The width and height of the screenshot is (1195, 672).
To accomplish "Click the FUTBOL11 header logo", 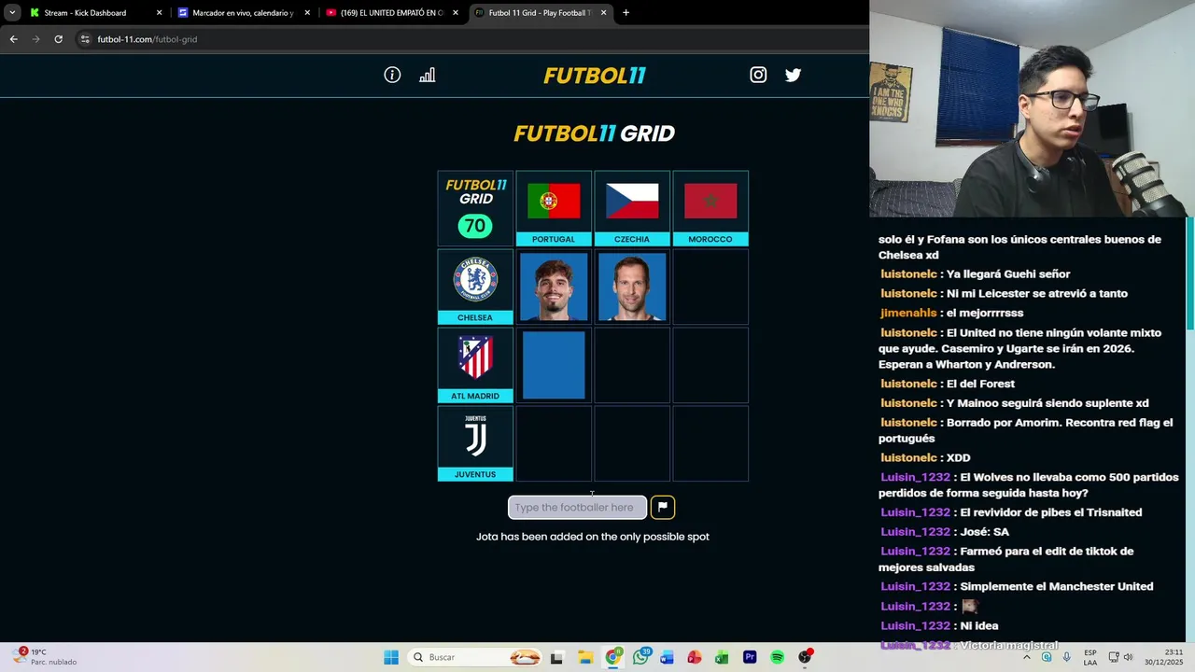I will click(595, 76).
